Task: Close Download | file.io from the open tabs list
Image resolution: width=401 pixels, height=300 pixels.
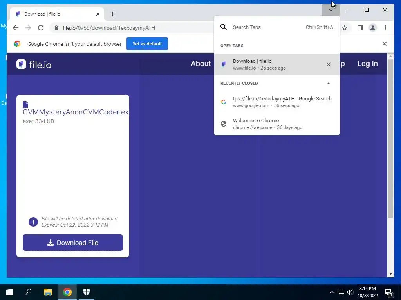Action: tap(329, 64)
